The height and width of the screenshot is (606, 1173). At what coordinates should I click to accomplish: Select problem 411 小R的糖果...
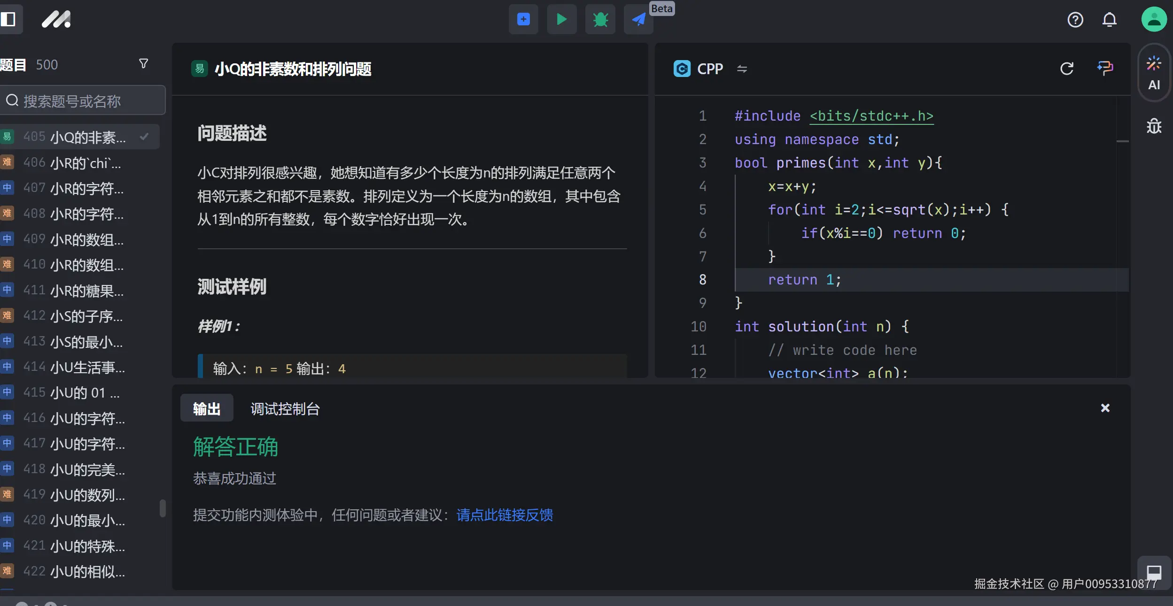(79, 291)
